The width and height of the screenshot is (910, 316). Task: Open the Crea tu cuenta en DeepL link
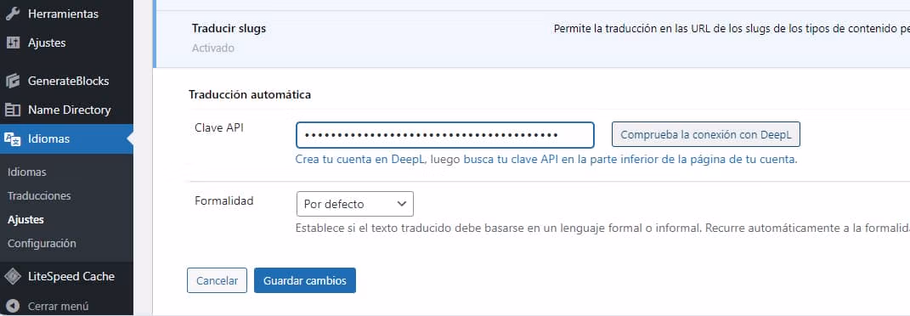click(361, 160)
